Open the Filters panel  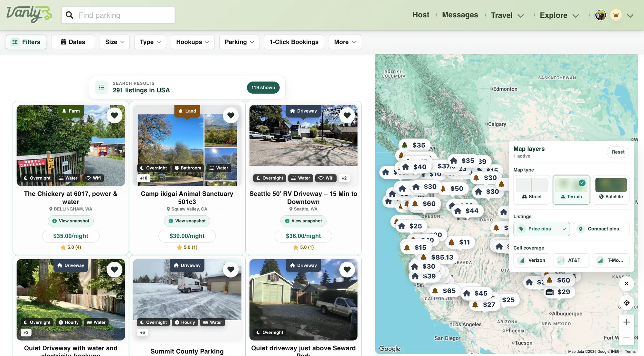click(x=26, y=42)
